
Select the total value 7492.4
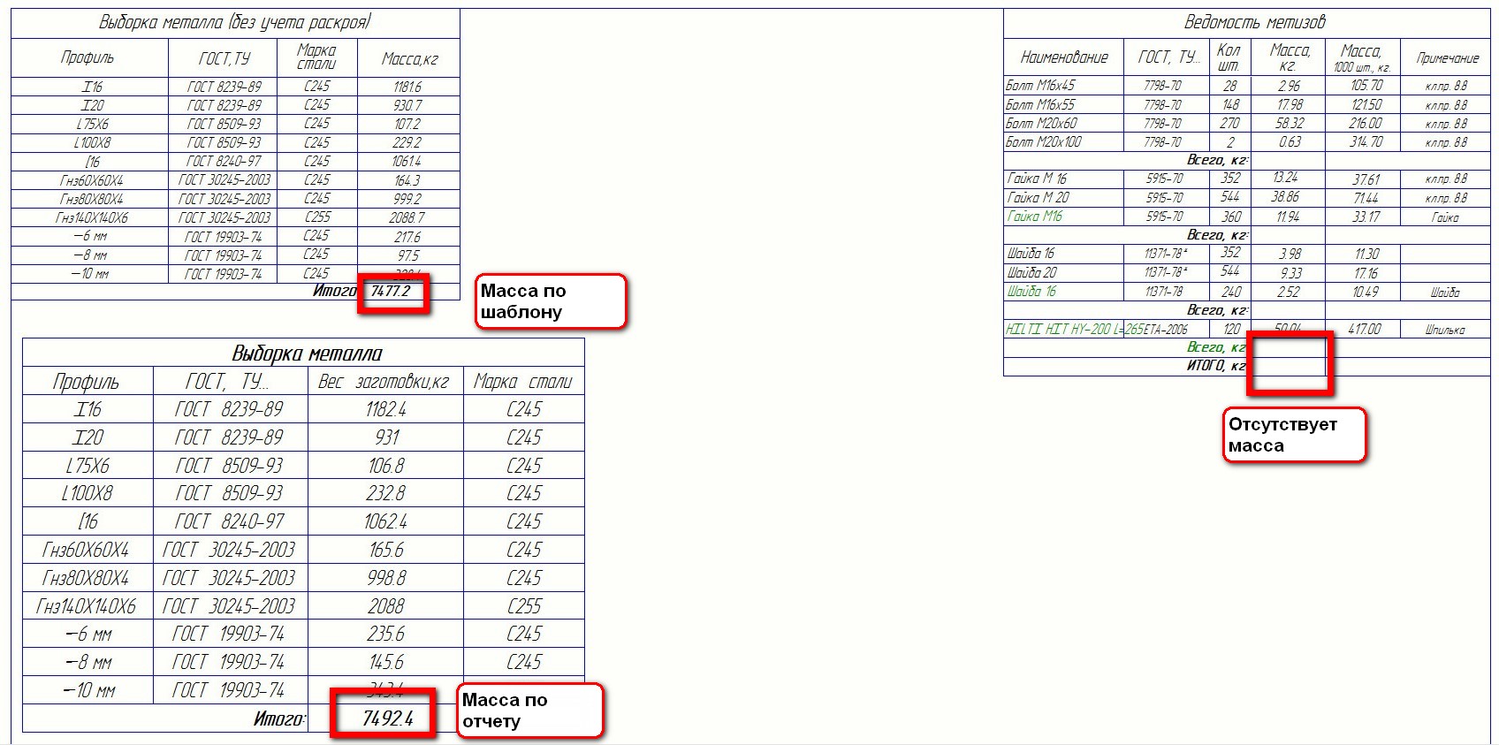click(387, 718)
